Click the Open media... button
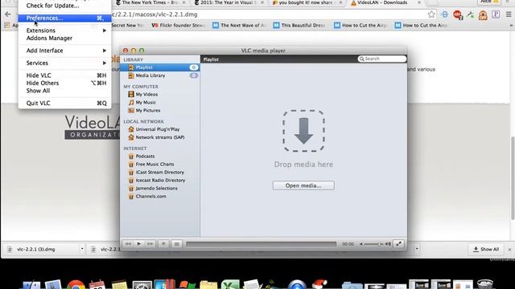 pyautogui.click(x=303, y=185)
